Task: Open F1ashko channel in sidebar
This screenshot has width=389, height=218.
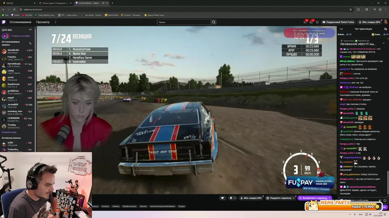Action: [18, 58]
